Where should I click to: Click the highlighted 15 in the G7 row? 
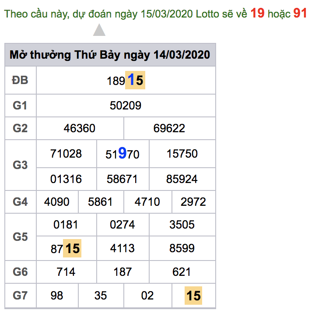click(x=193, y=296)
